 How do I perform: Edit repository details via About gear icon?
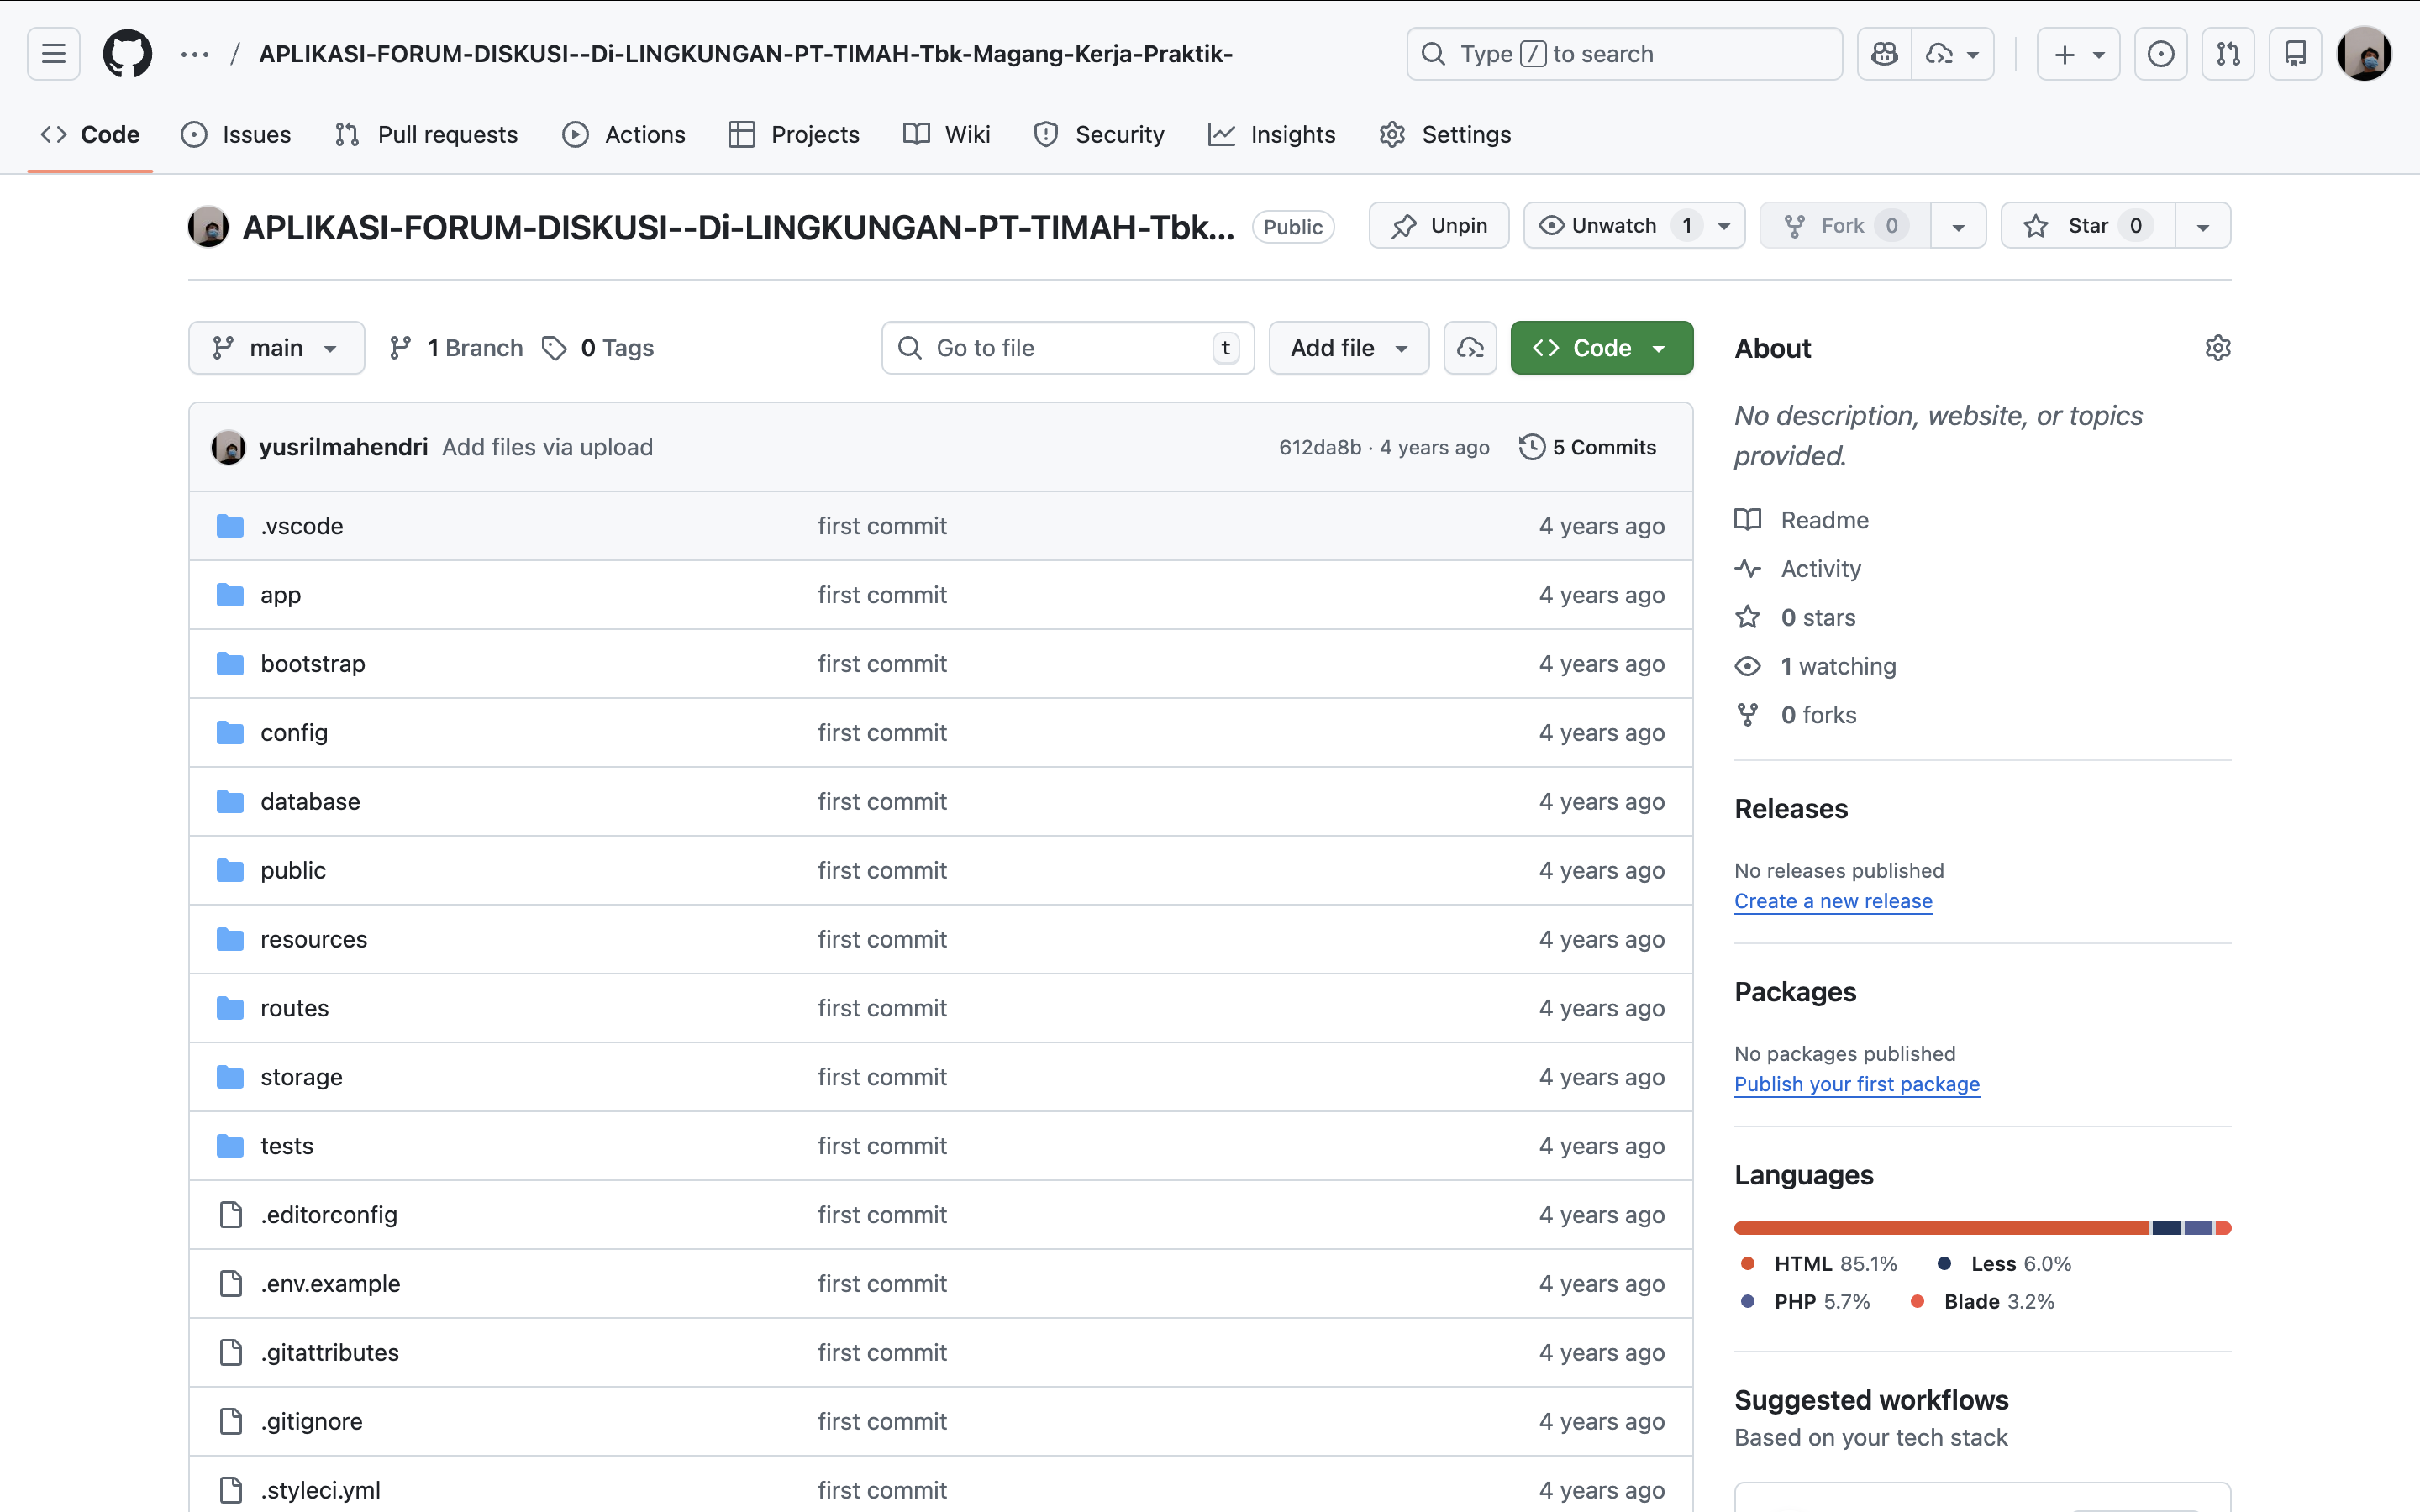2217,348
